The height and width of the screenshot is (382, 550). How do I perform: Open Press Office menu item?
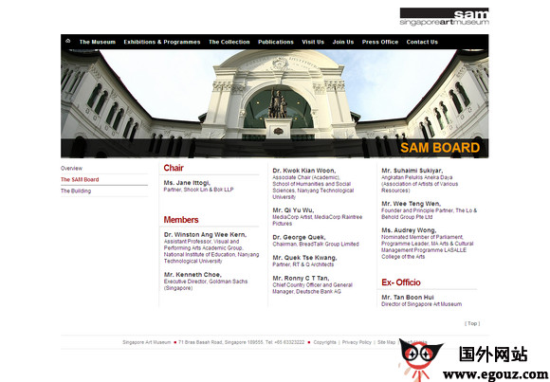pyautogui.click(x=380, y=42)
